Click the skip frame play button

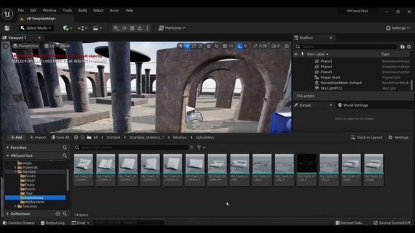[124, 28]
